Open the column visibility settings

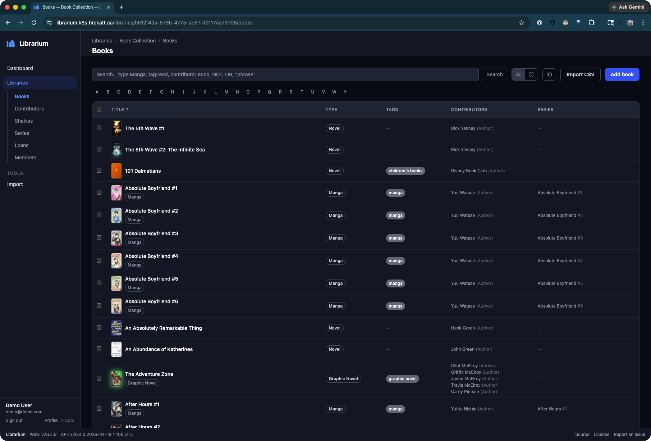click(549, 74)
